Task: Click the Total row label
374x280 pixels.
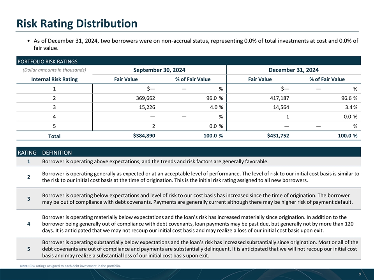Action: (54, 136)
